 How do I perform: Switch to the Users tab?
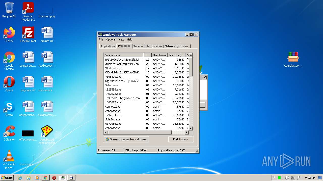185,46
